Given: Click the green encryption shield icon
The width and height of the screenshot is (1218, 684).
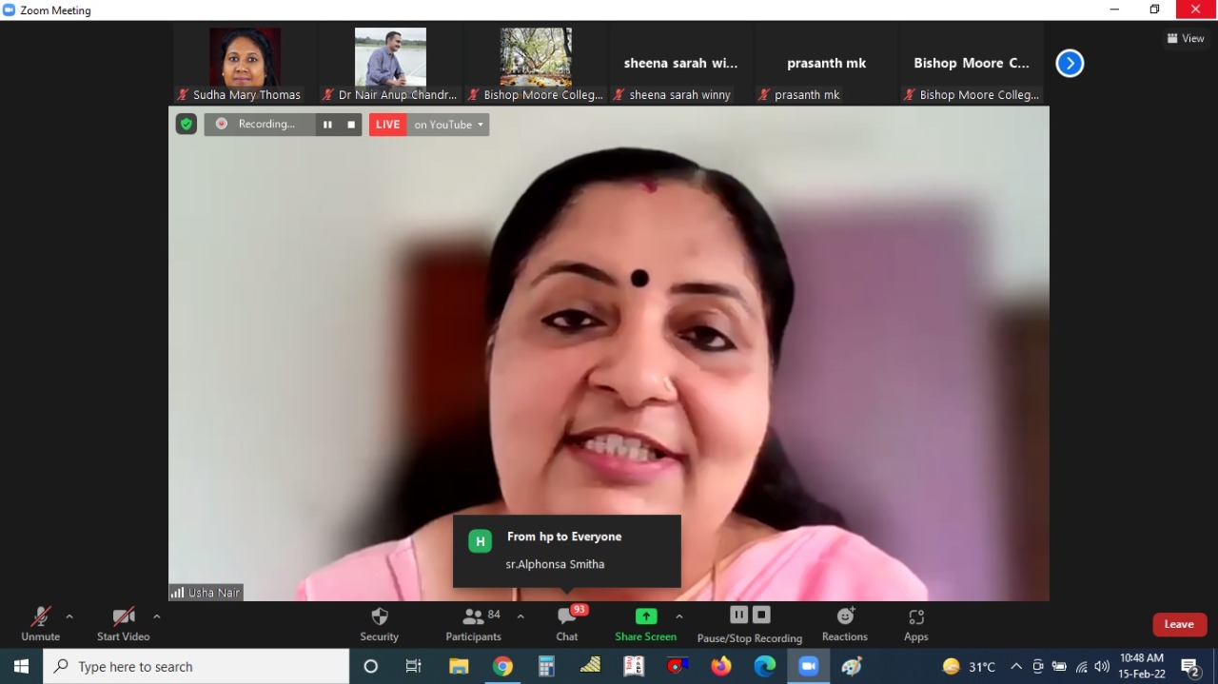Looking at the screenshot, I should [x=187, y=124].
